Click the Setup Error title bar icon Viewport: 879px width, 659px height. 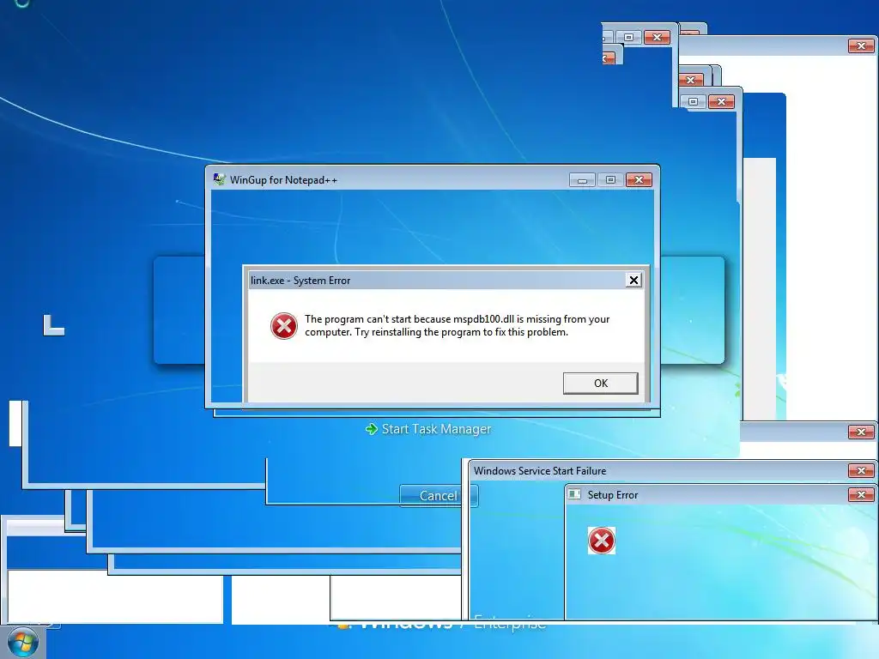pos(574,494)
